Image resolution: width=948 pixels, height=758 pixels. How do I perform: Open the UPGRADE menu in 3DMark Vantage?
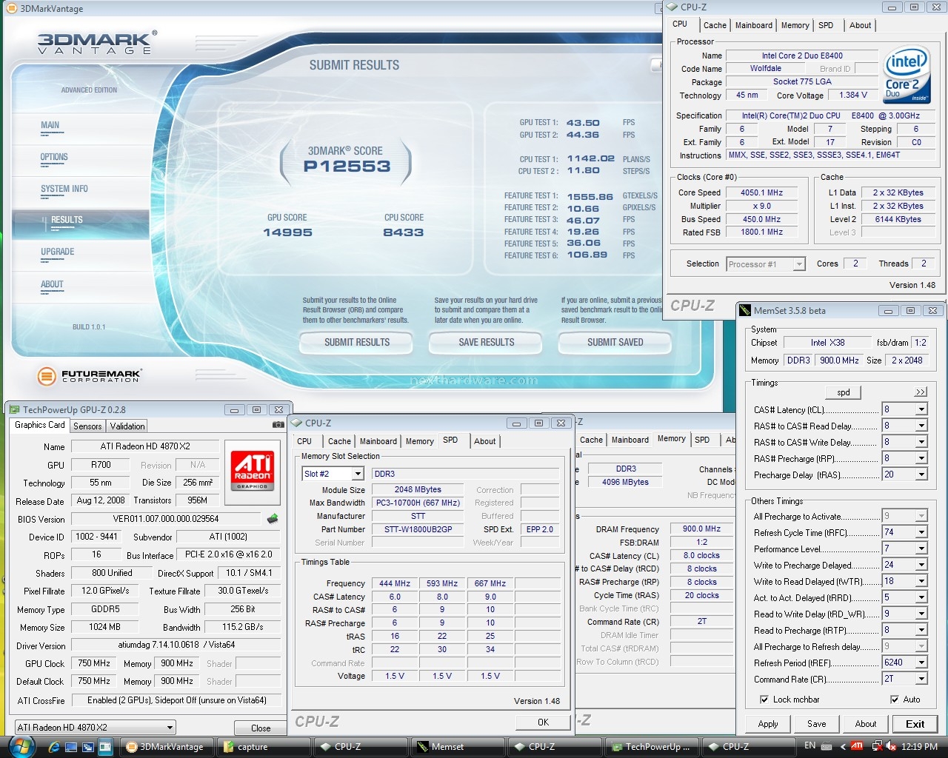pyautogui.click(x=58, y=252)
